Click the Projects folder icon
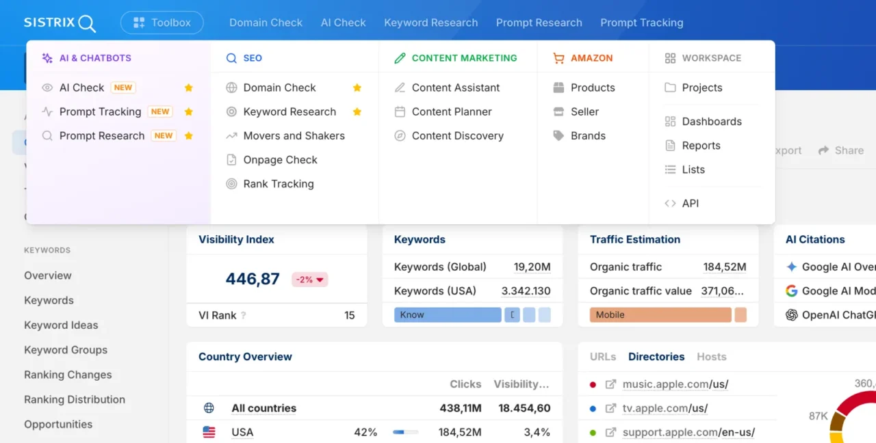This screenshot has width=876, height=443. pyautogui.click(x=670, y=88)
